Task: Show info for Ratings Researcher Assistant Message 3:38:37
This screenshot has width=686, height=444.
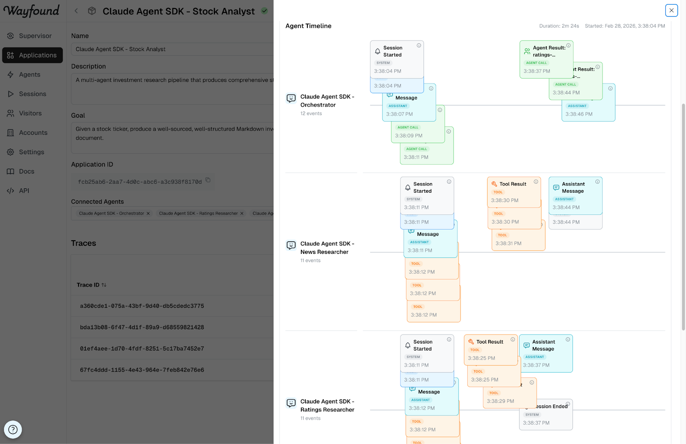Action: pyautogui.click(x=568, y=340)
